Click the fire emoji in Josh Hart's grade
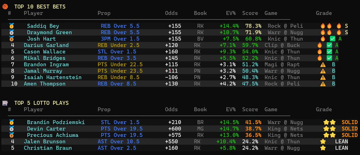This screenshot has height=155, width=360. click(x=323, y=39)
